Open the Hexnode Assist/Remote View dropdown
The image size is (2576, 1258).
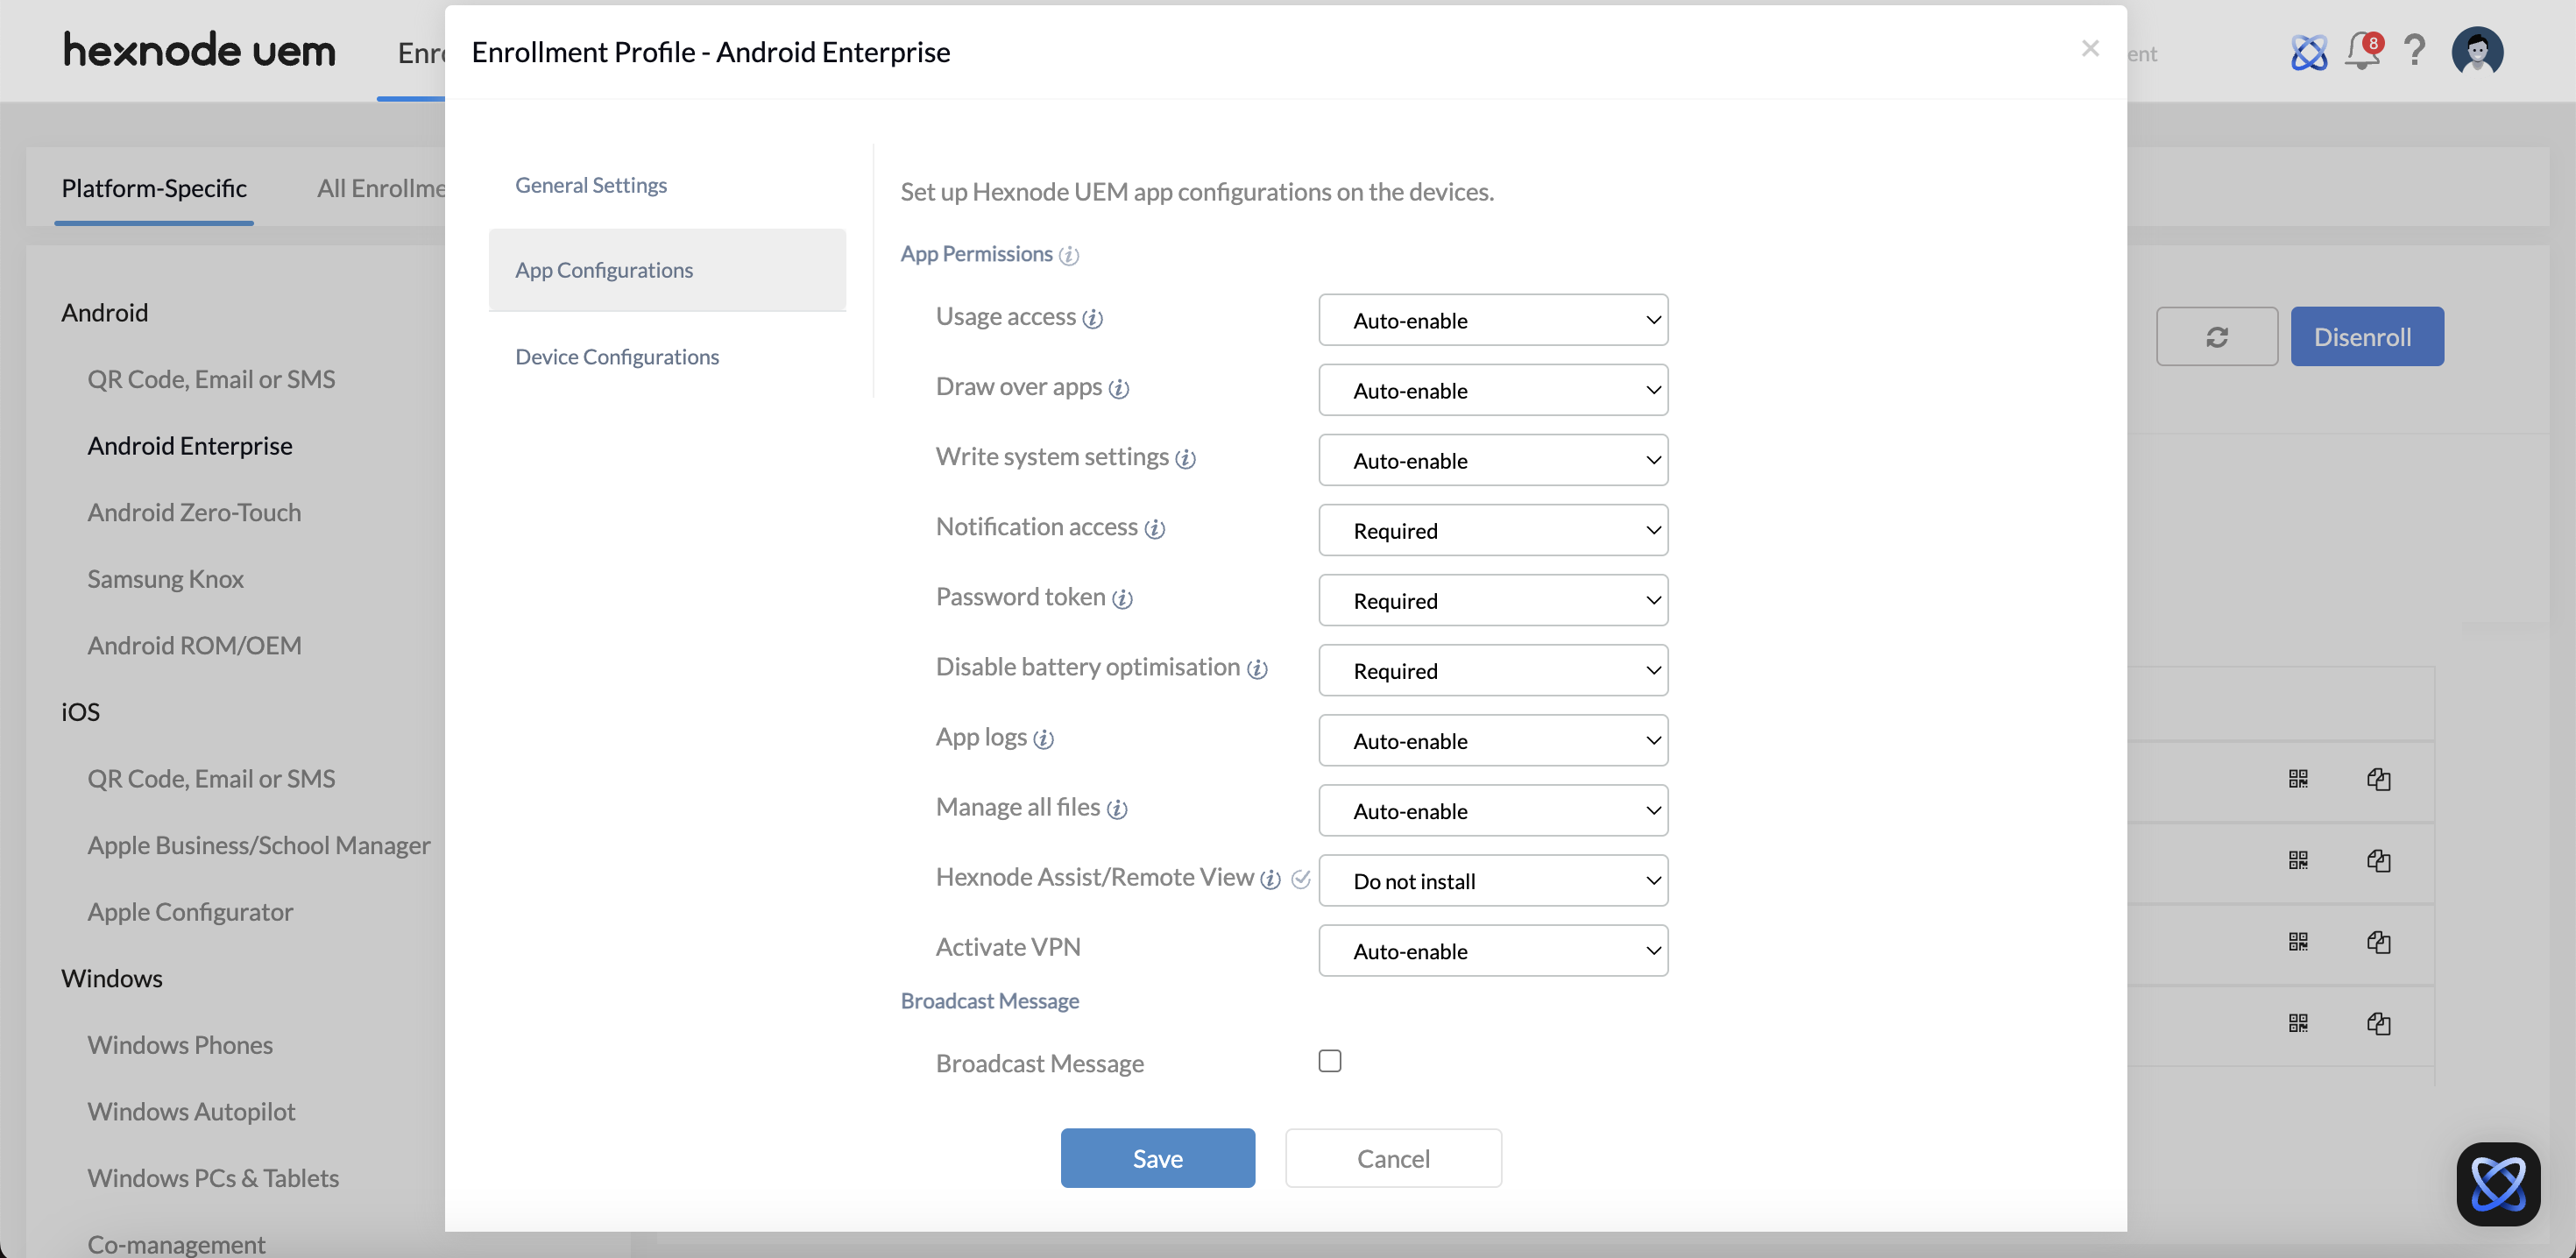(x=1493, y=880)
